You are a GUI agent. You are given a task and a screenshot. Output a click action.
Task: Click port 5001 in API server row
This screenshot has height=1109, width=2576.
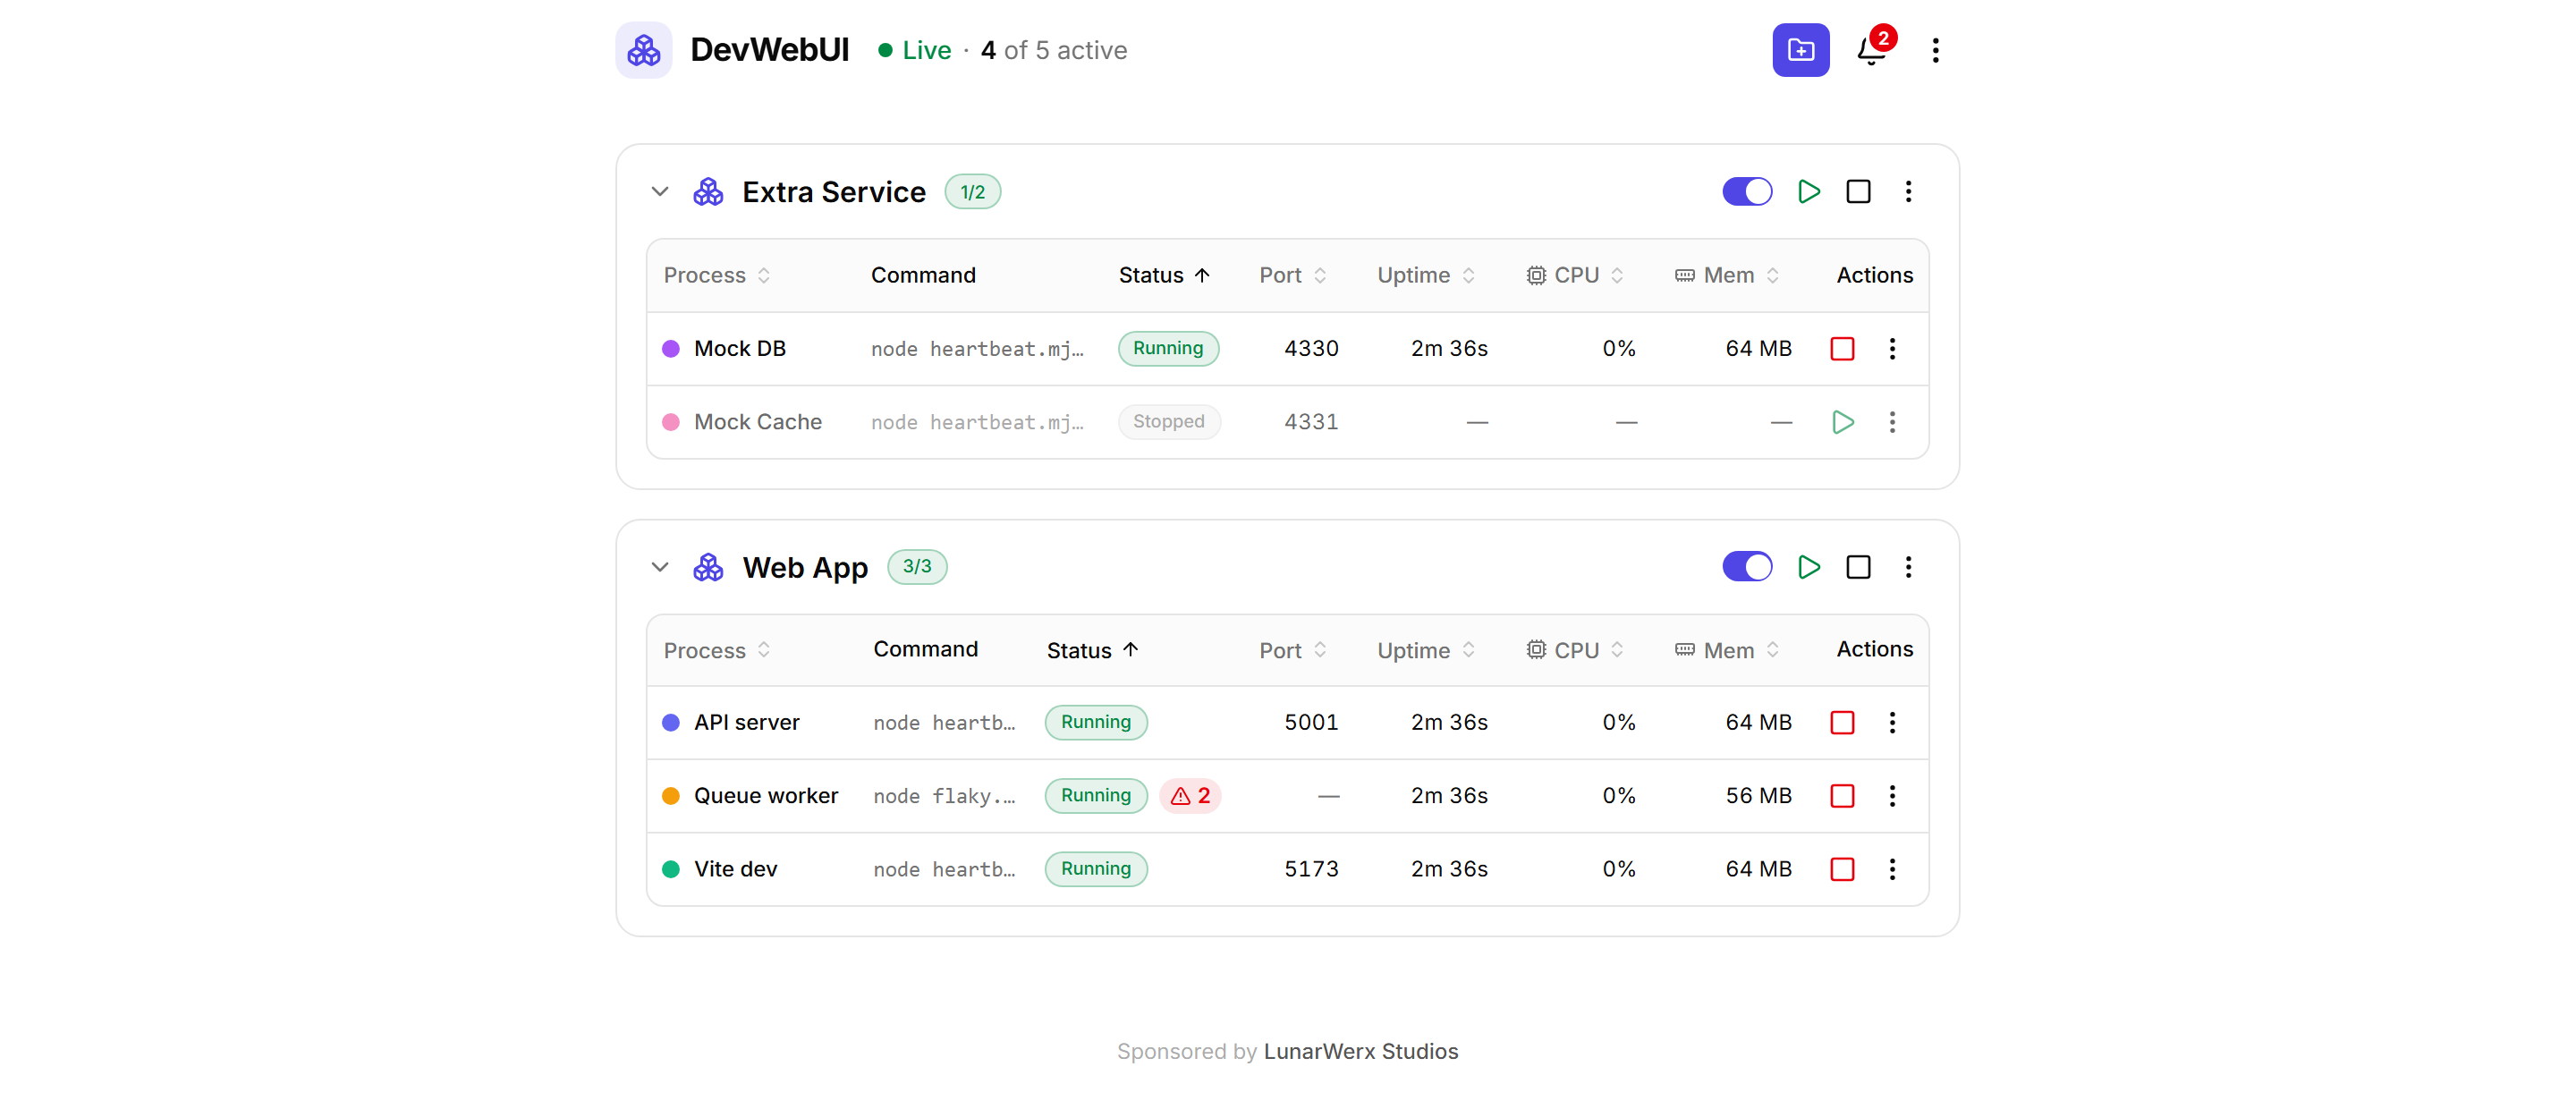(1311, 722)
